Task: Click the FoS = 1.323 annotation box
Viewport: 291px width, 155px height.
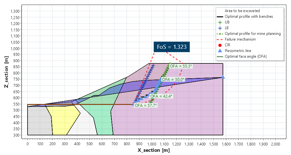Action: pyautogui.click(x=172, y=47)
